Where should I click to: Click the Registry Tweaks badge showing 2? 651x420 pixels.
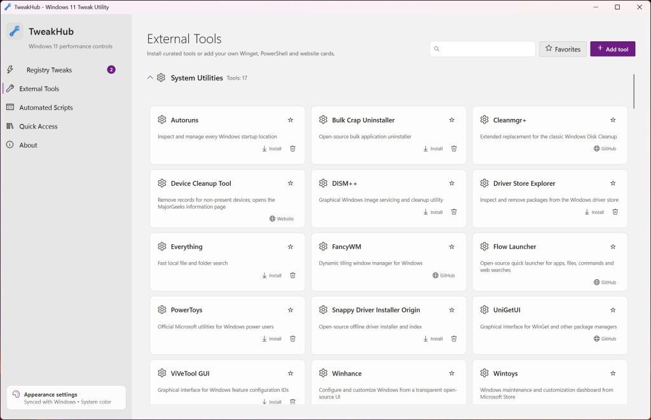pyautogui.click(x=111, y=70)
